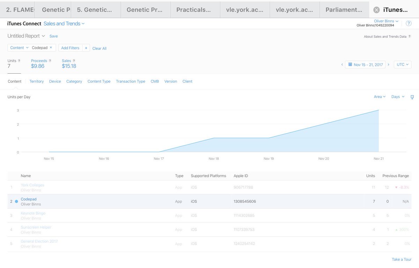Click the download report icon
Viewport: 419px width, 268px height.
click(412, 97)
